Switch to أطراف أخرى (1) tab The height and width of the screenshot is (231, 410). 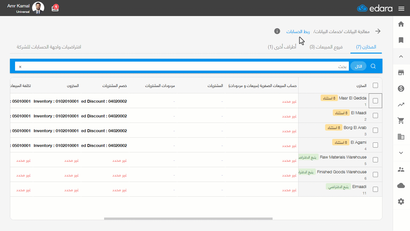tap(282, 47)
